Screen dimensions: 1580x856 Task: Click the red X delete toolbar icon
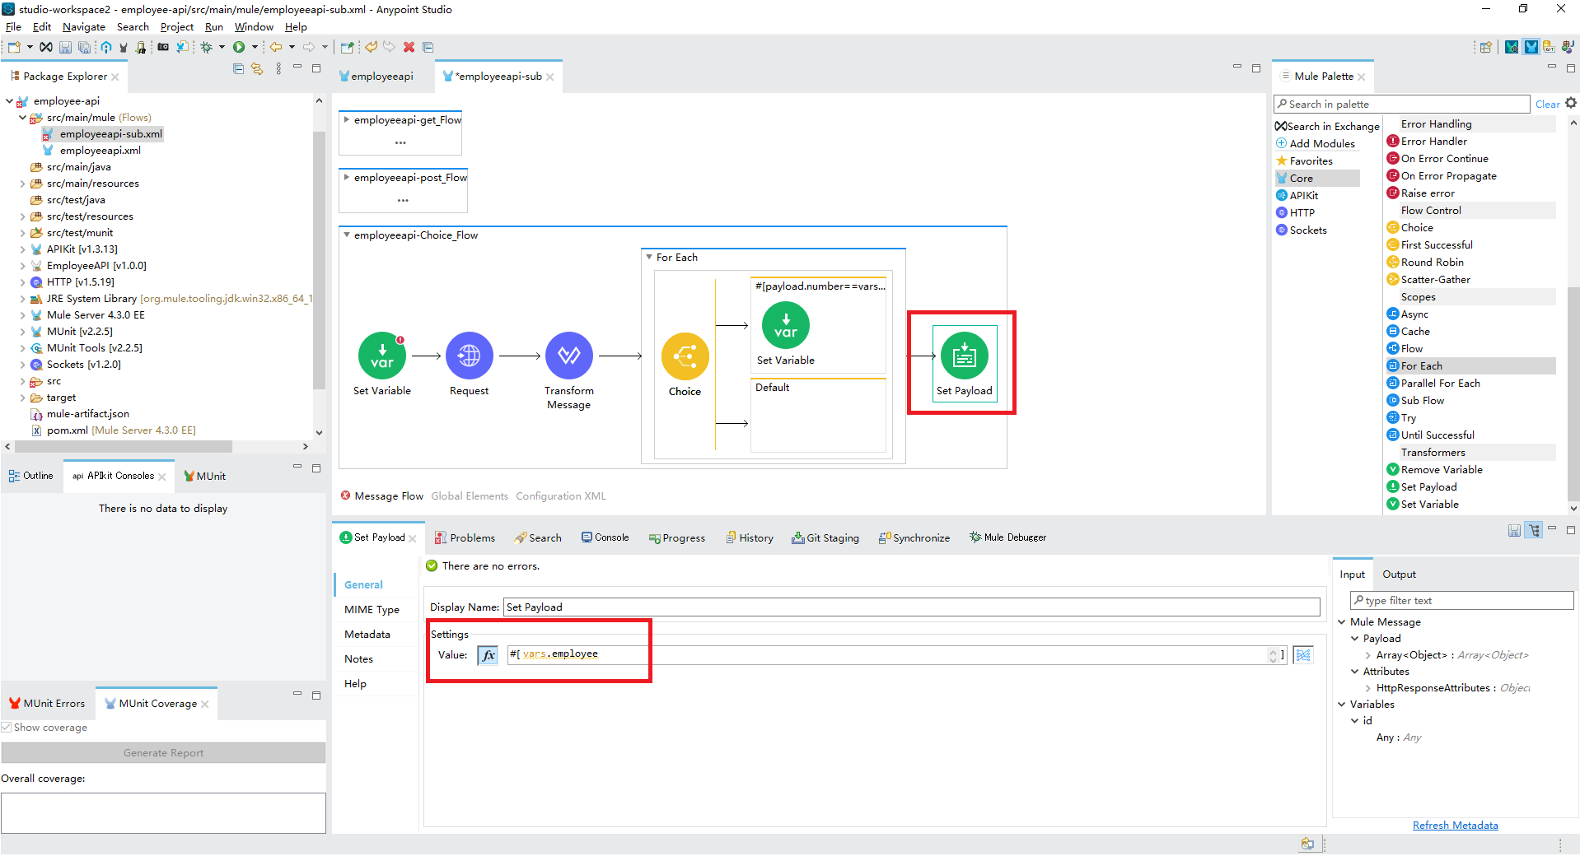(409, 47)
